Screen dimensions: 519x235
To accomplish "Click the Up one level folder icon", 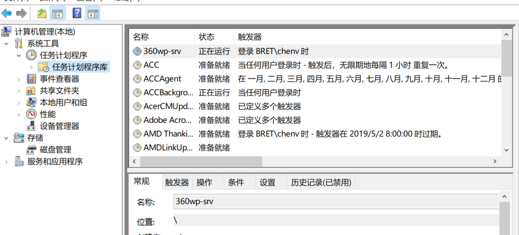I will point(42,13).
